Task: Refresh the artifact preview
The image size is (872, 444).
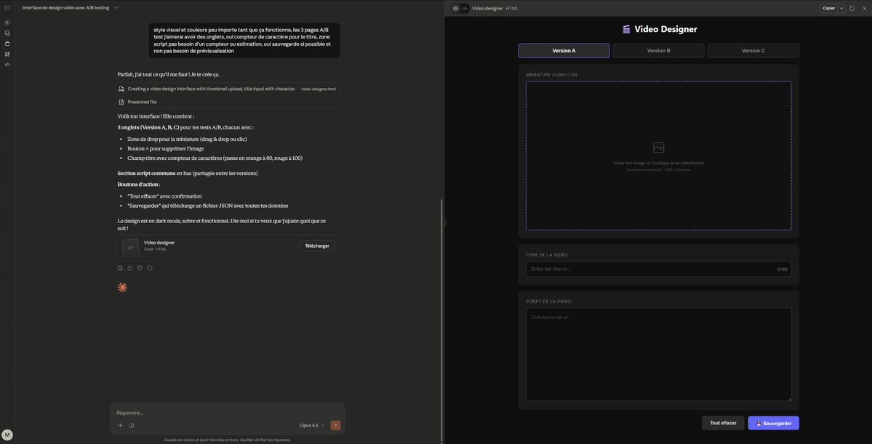Action: pyautogui.click(x=852, y=8)
